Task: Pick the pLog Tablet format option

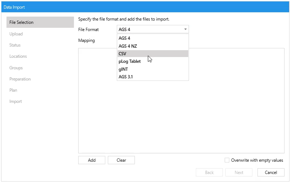Action: click(153, 61)
